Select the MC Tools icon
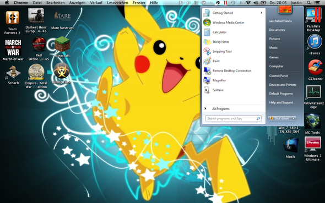The height and width of the screenshot is (203, 325). (x=312, y=121)
